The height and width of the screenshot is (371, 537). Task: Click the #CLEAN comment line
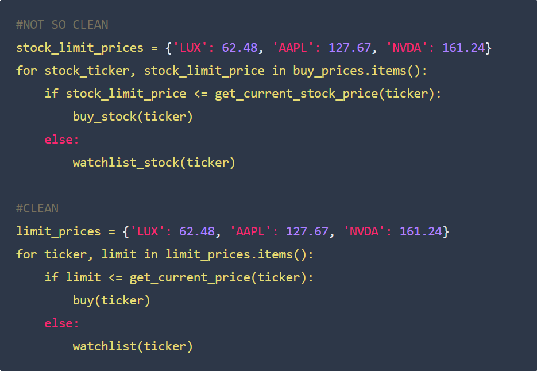pos(37,208)
